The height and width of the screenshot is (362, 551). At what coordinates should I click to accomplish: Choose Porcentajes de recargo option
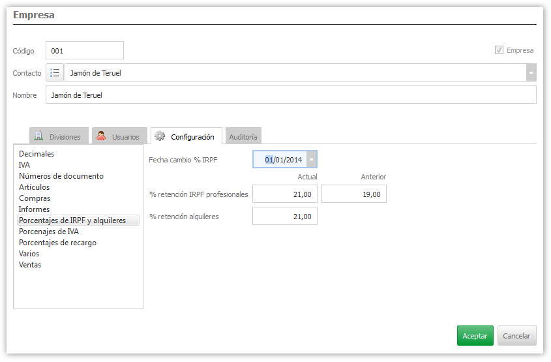pyautogui.click(x=57, y=243)
